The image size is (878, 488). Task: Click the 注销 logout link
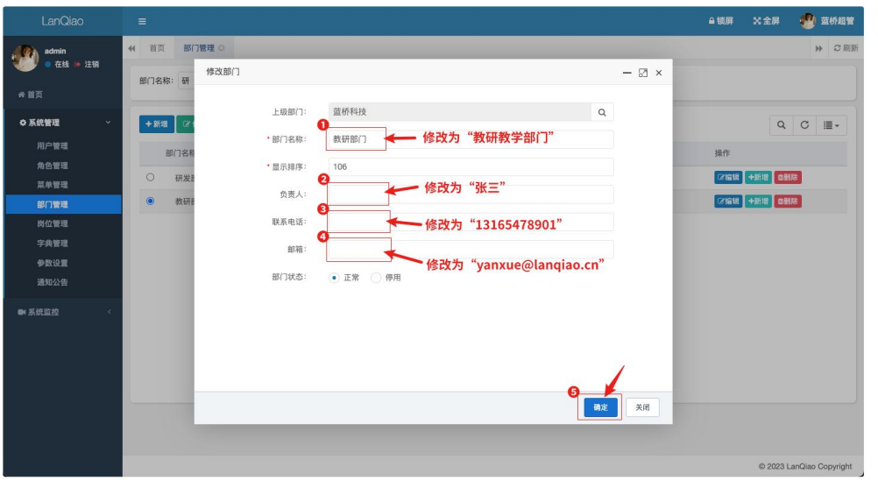point(87,64)
